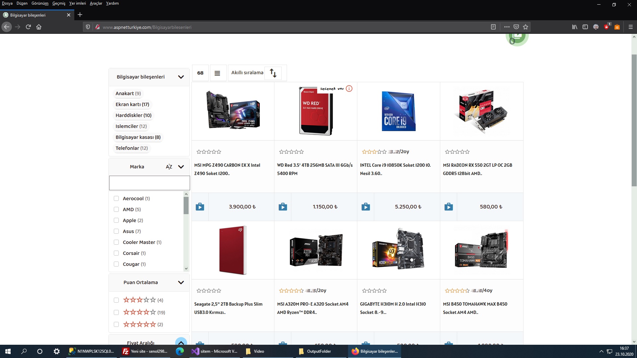Open the Harddiskler (10) category link

[133, 115]
